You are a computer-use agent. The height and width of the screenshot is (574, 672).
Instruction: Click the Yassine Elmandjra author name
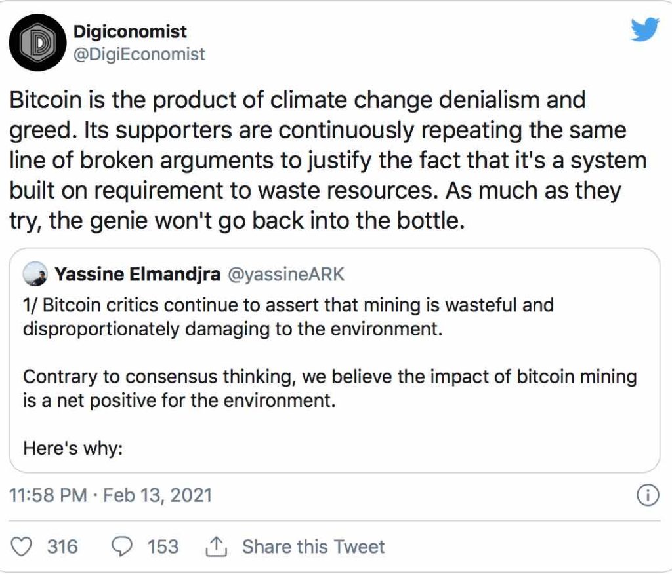(x=138, y=275)
